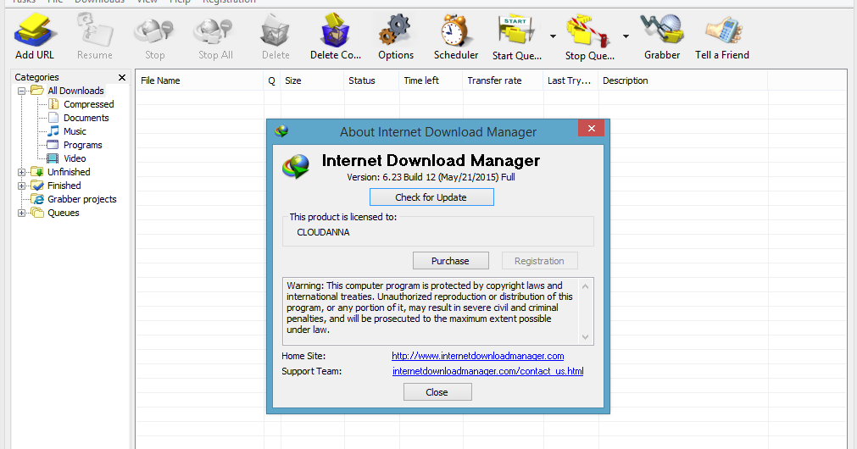Image resolution: width=857 pixels, height=449 pixels.
Task: Collapse the All Downloads tree node
Action: point(21,91)
